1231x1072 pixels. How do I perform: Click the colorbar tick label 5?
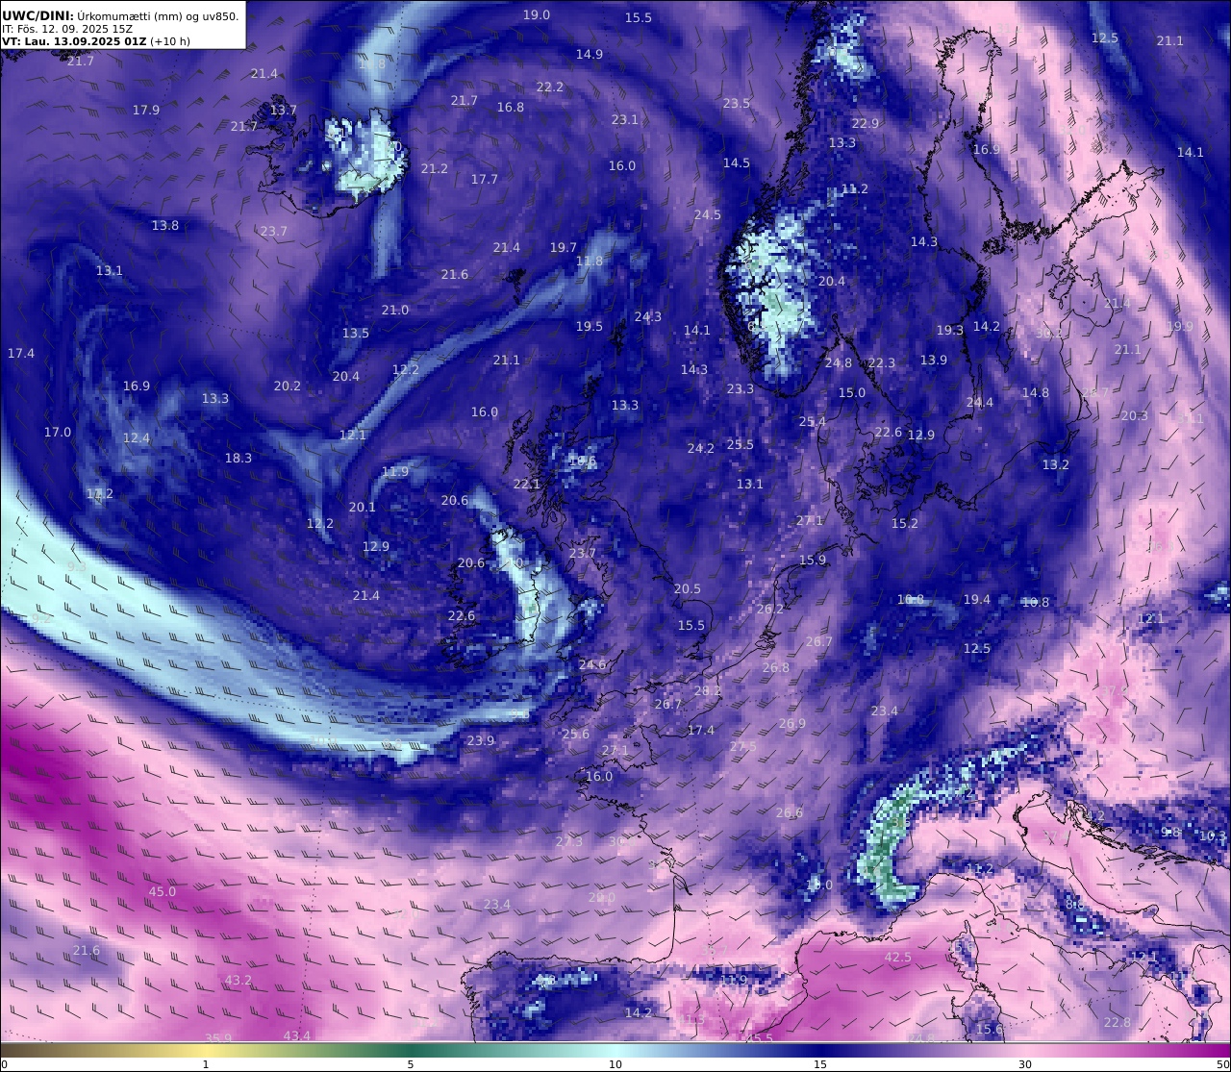pyautogui.click(x=411, y=1064)
